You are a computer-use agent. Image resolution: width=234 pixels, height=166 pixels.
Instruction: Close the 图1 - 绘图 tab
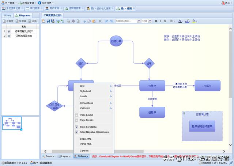(134, 8)
